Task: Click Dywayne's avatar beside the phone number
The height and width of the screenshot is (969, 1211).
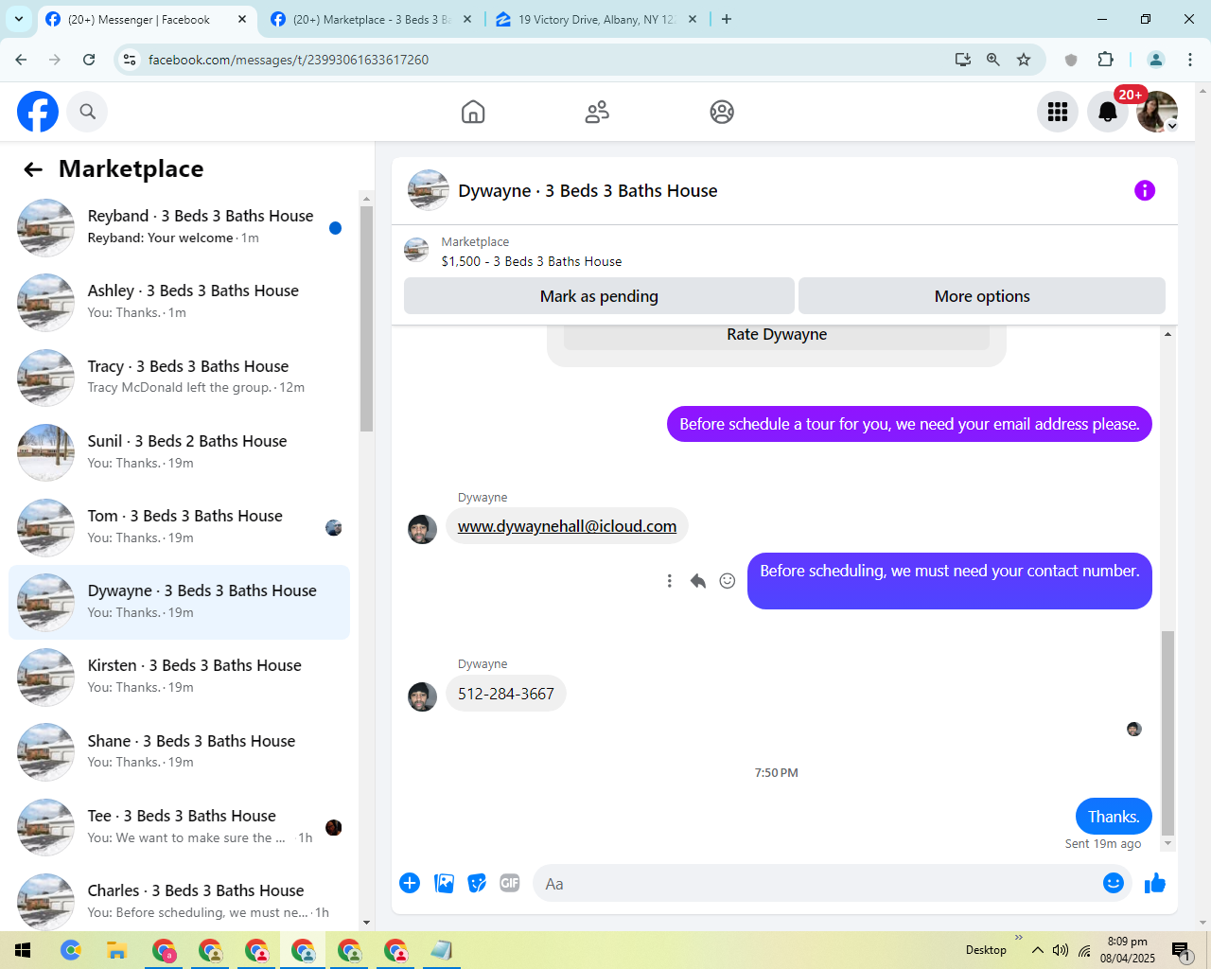Action: coord(422,696)
